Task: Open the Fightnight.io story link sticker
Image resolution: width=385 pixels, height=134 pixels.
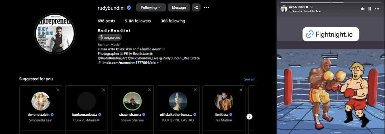Action: pos(331,34)
